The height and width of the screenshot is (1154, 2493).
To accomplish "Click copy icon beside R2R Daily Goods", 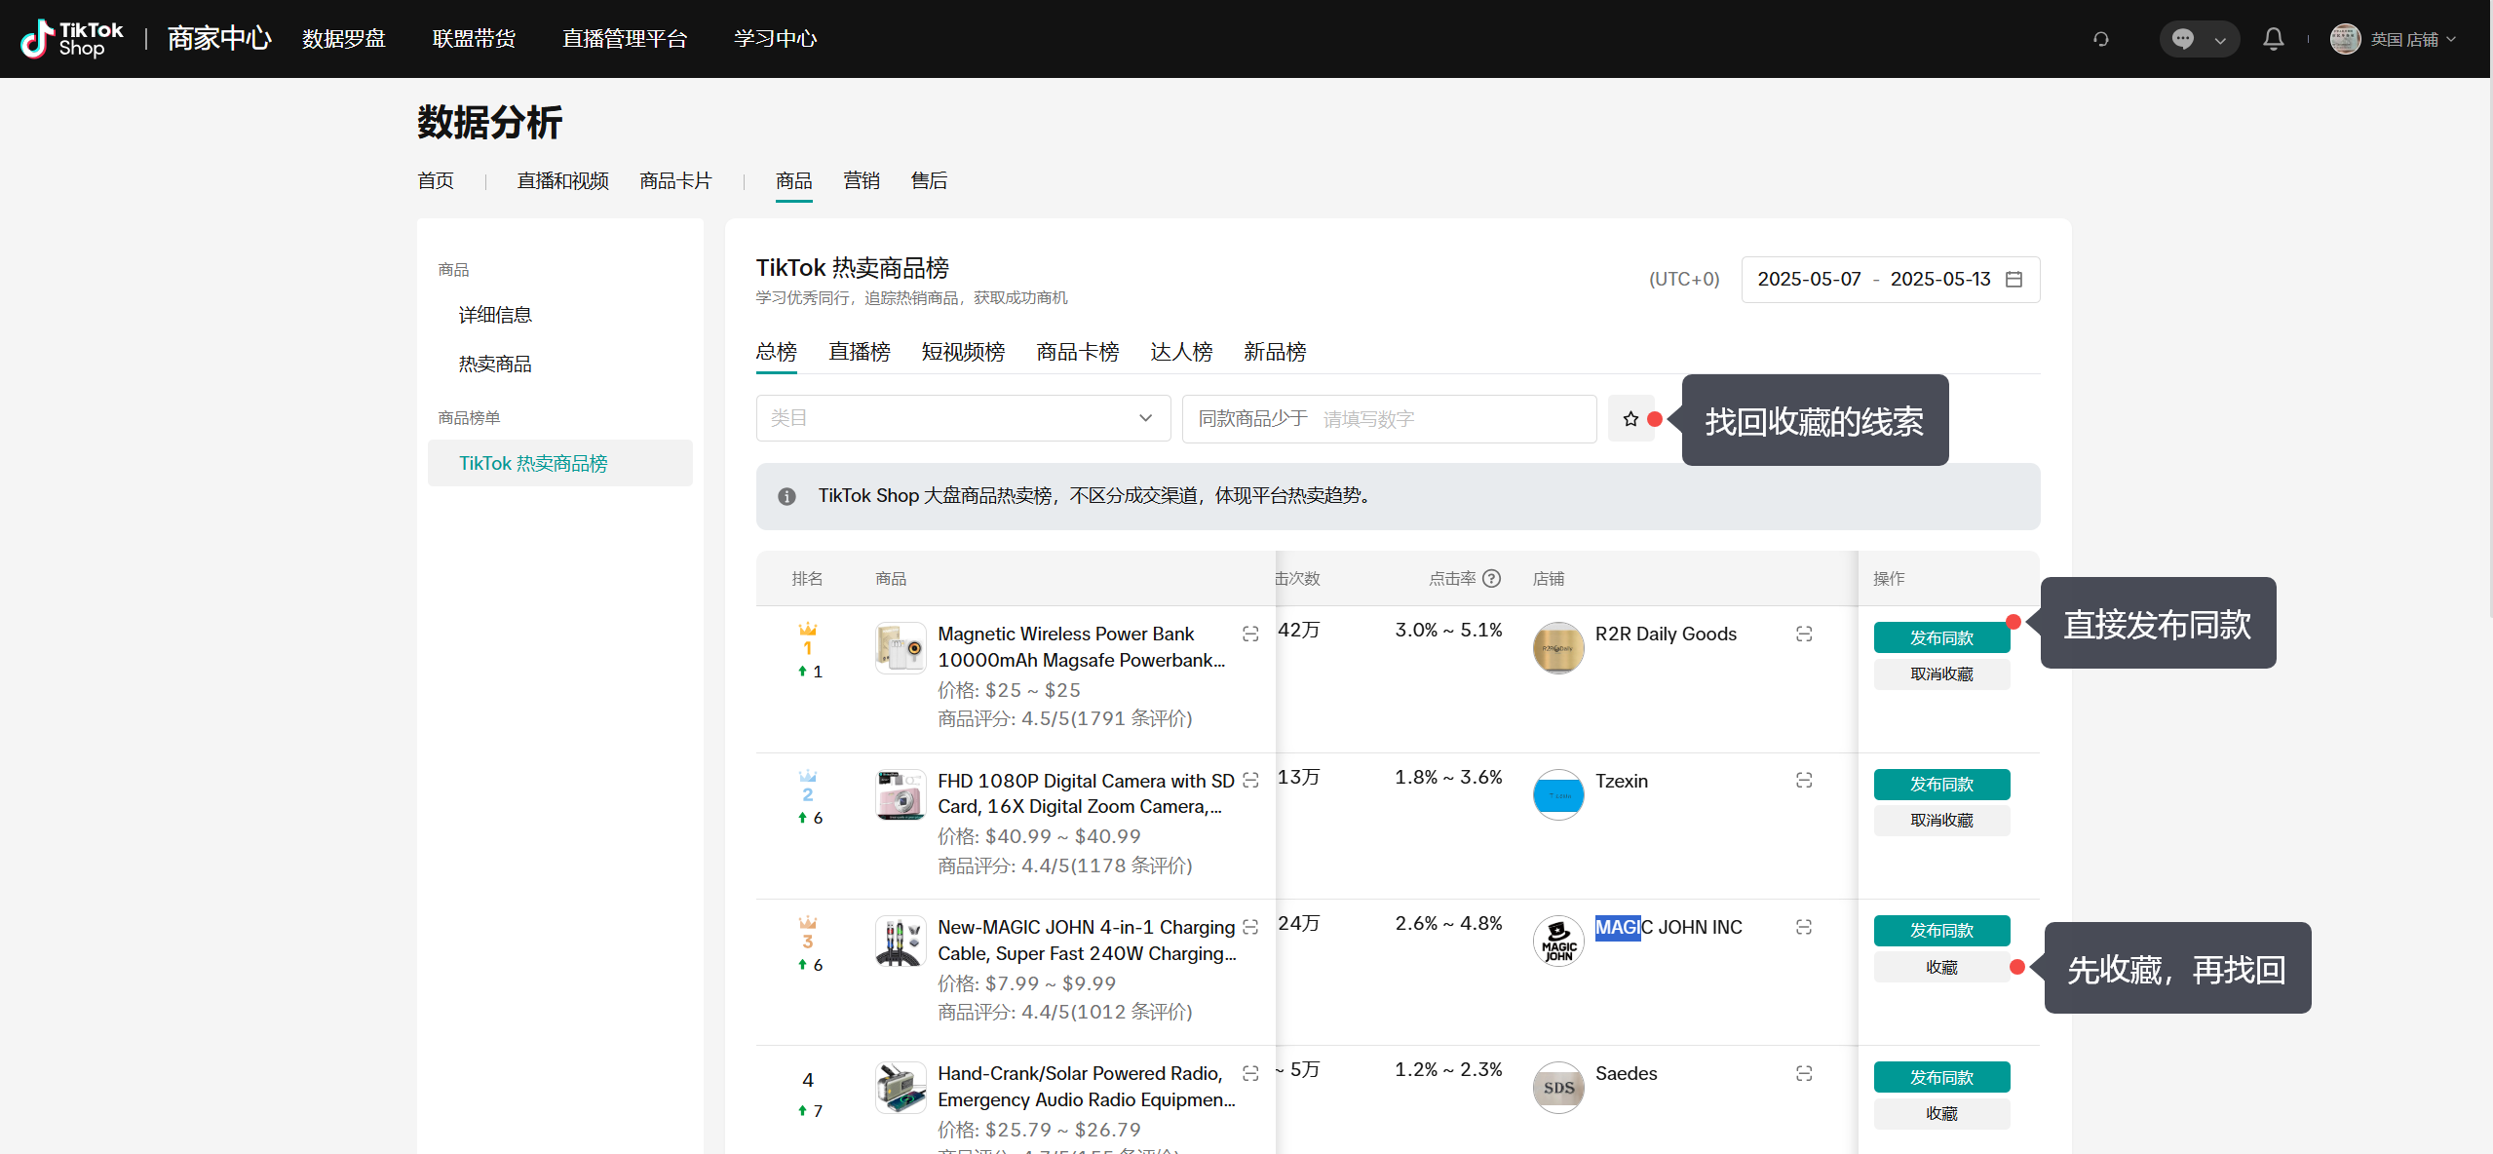I will (1804, 635).
